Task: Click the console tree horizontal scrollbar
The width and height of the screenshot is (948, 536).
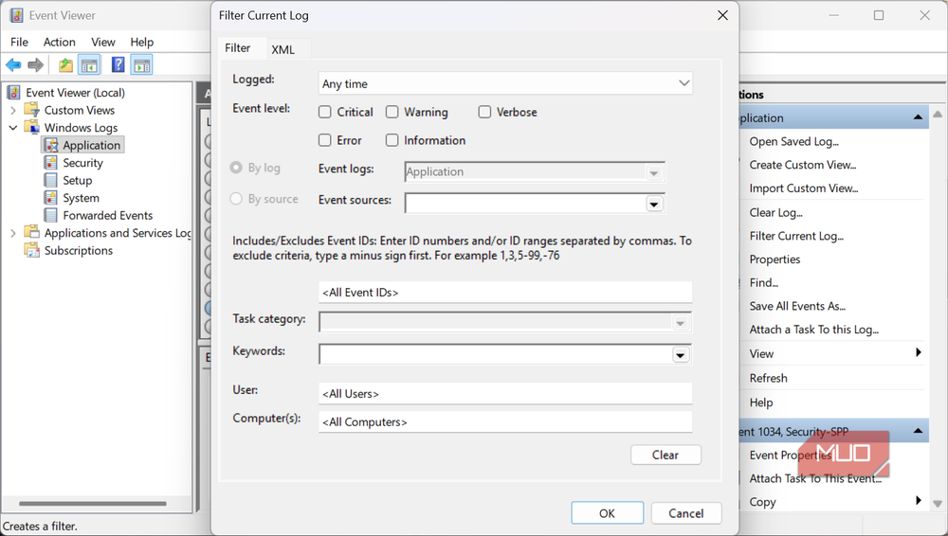Action: [x=93, y=504]
